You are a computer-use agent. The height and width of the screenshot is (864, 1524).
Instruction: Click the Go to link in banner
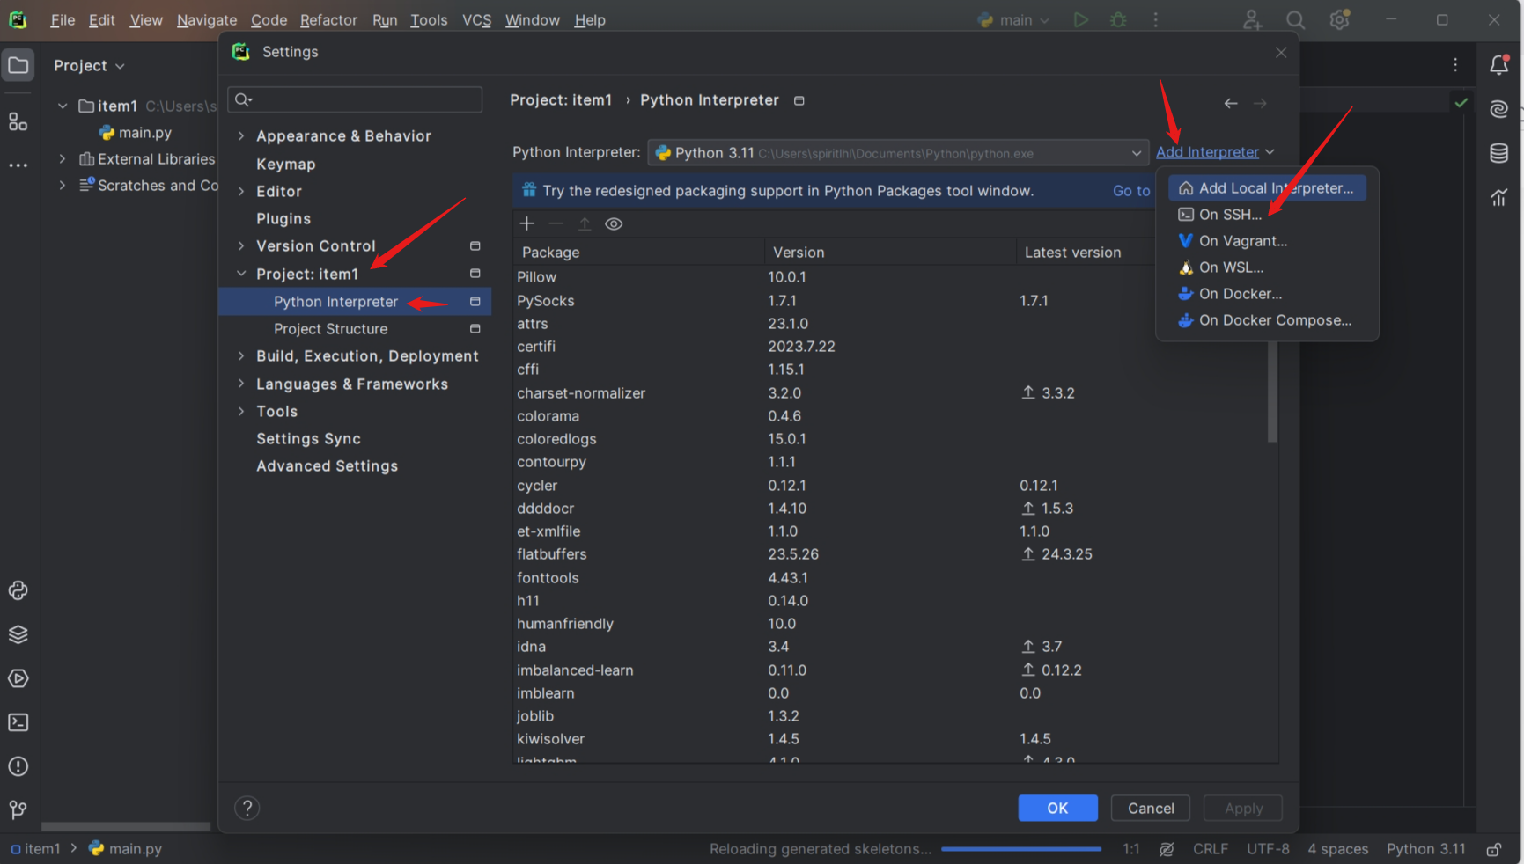click(x=1131, y=191)
